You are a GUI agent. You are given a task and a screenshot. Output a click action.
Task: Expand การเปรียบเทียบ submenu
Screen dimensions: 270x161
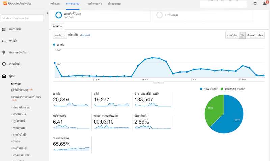(22, 155)
